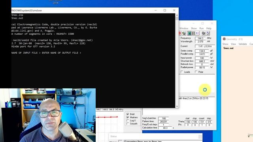Click the Structure loss value 848.3
This screenshot has width=253, height=142.
point(202,61)
